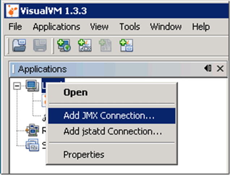This screenshot has height=175, width=230.
Task: Open the Applications menu in the menu bar
Action: pos(56,27)
